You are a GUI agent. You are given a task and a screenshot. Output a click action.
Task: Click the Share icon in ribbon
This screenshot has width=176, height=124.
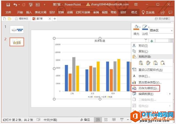tap(163, 12)
